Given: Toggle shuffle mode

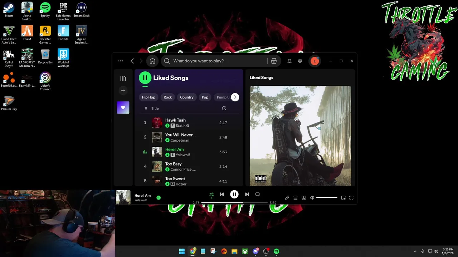Looking at the screenshot, I should point(211,195).
